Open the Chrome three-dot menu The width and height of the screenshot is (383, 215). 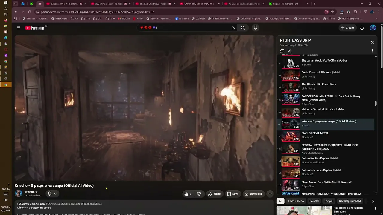(379, 12)
